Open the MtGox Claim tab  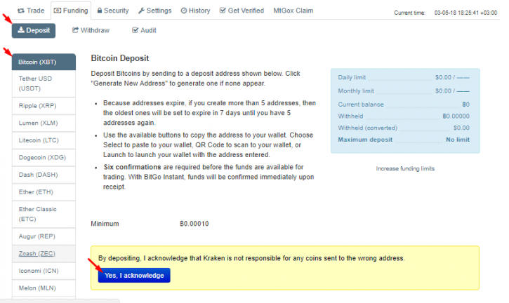[x=293, y=11]
